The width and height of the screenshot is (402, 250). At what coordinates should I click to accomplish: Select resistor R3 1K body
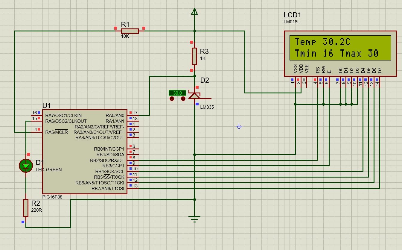coord(194,56)
